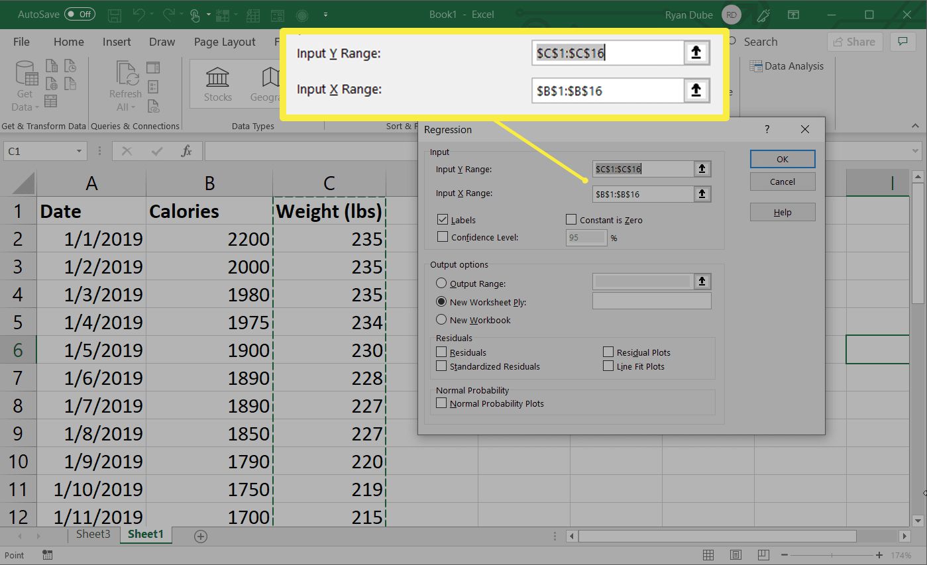Switch to Page Layout view icon
This screenshot has height=565, width=927.
(736, 555)
